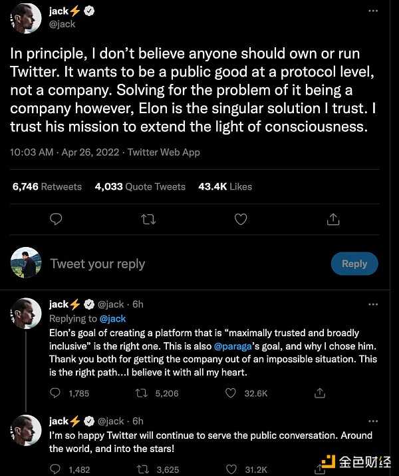Open jack's profile avatar at top
Viewport: 399px width, 476px height.
click(27, 17)
